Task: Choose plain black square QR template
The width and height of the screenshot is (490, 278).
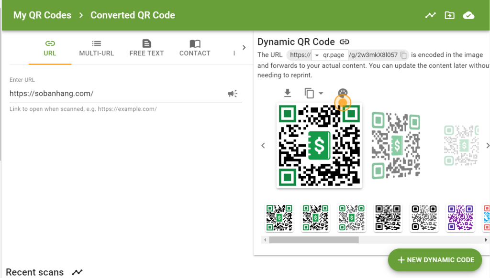Action: [388, 218]
